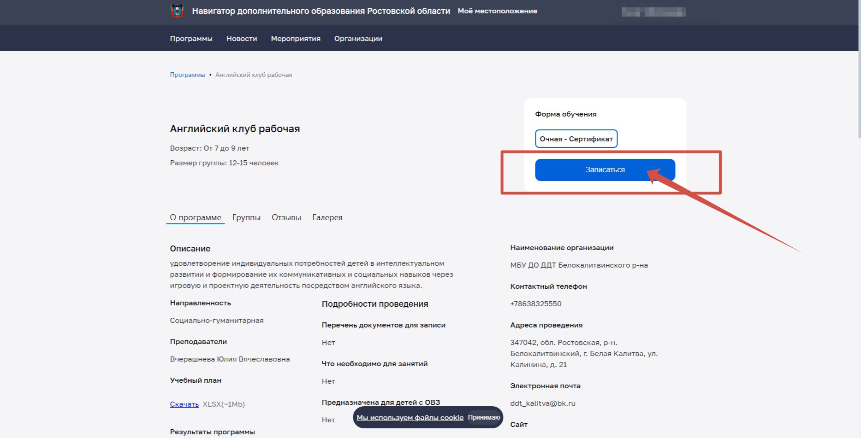Accept cookies with the Принимаю button
Viewport: 861px width, 438px height.
[x=484, y=418]
